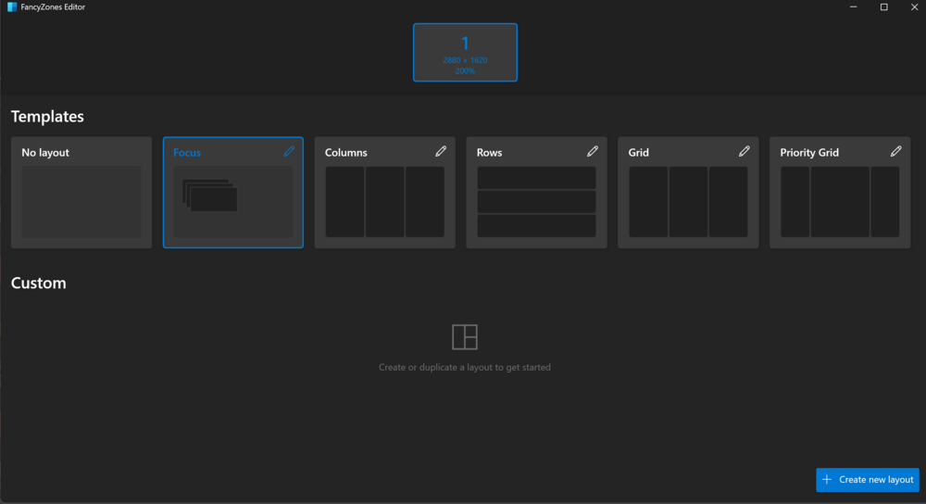Open the Columns template edit pencil

click(441, 151)
